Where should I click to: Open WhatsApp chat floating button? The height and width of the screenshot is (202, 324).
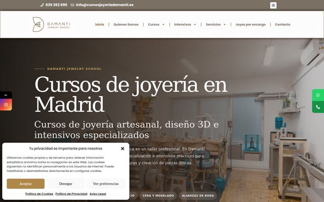tap(318, 95)
